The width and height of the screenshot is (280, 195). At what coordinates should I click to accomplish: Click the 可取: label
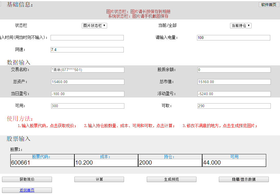[x=167, y=106]
